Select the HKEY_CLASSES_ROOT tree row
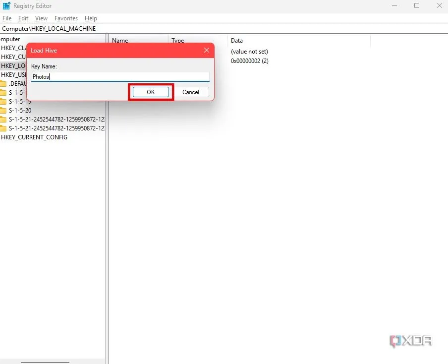 point(13,48)
